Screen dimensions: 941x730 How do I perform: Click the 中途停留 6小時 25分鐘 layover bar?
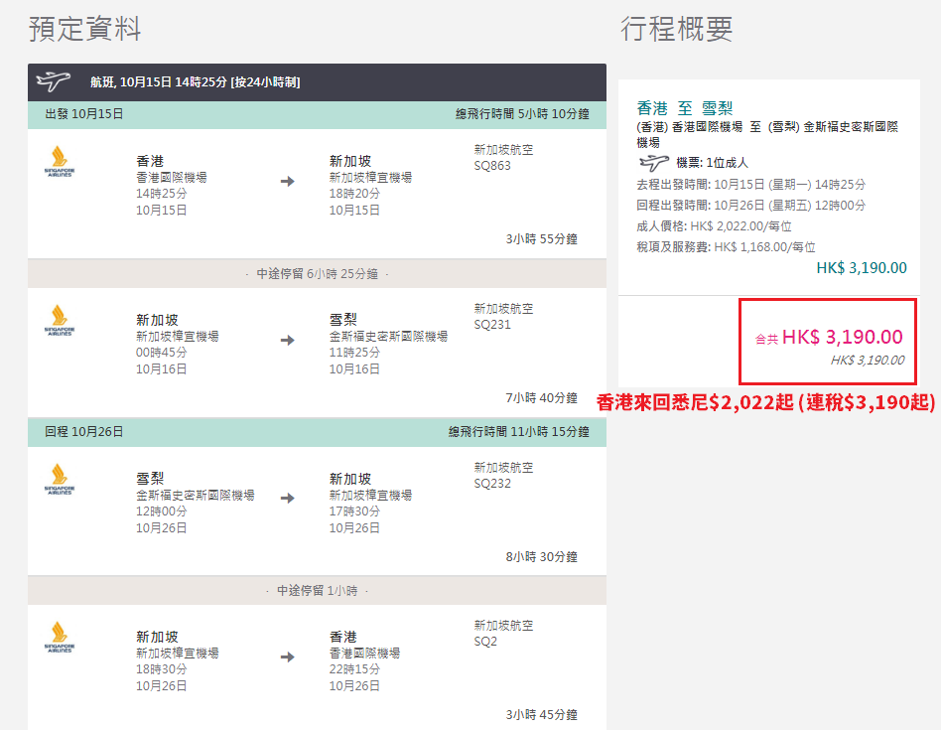tap(317, 274)
